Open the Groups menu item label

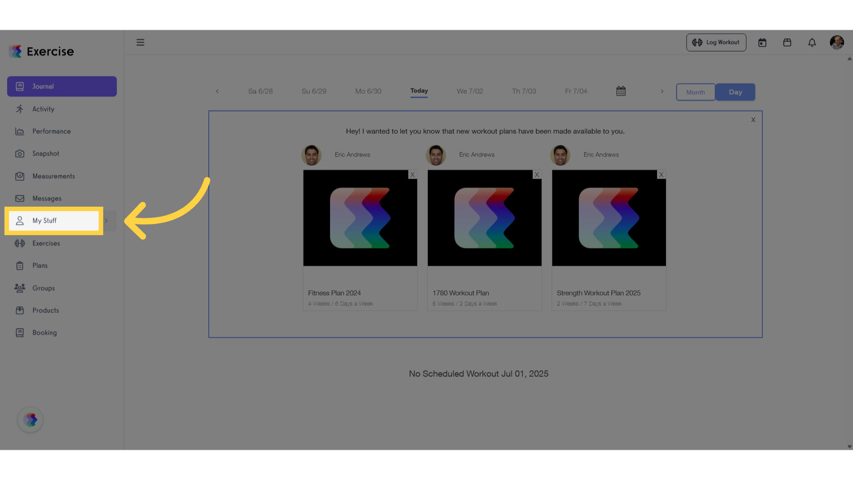tap(44, 288)
